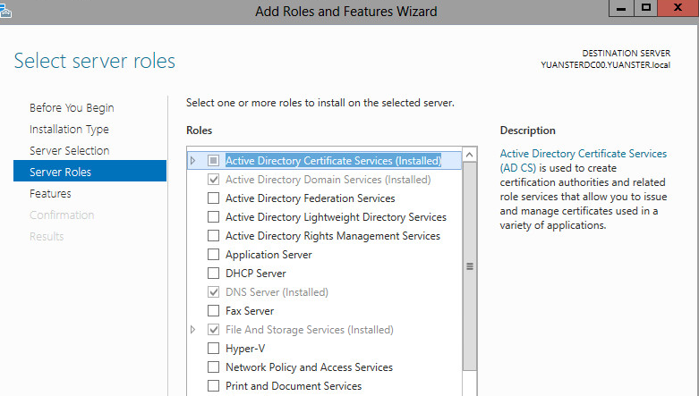Select the Hyper-V label
Screen dimensions: 699x396
245,349
